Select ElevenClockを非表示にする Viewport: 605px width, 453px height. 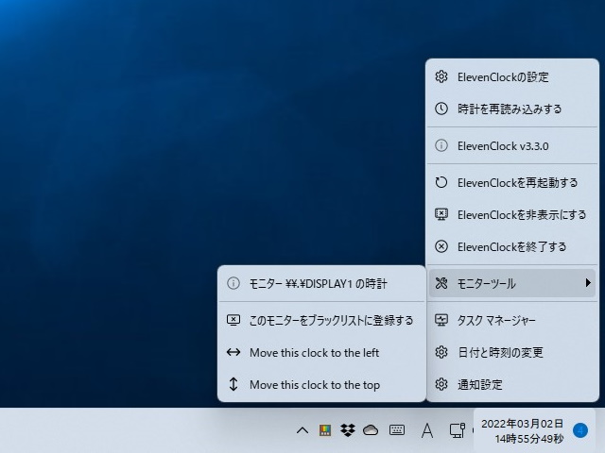tap(512, 214)
